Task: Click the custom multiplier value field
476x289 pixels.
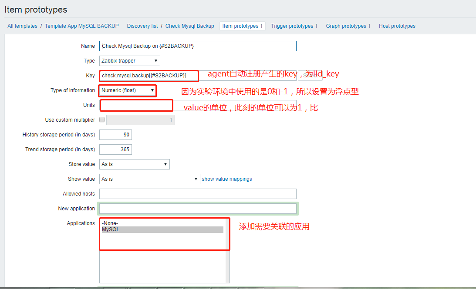Action: coord(141,120)
